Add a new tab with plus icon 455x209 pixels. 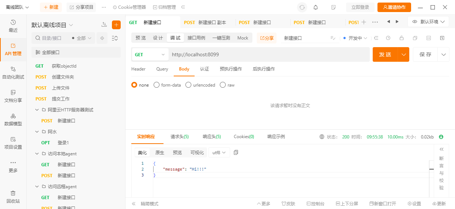click(364, 22)
